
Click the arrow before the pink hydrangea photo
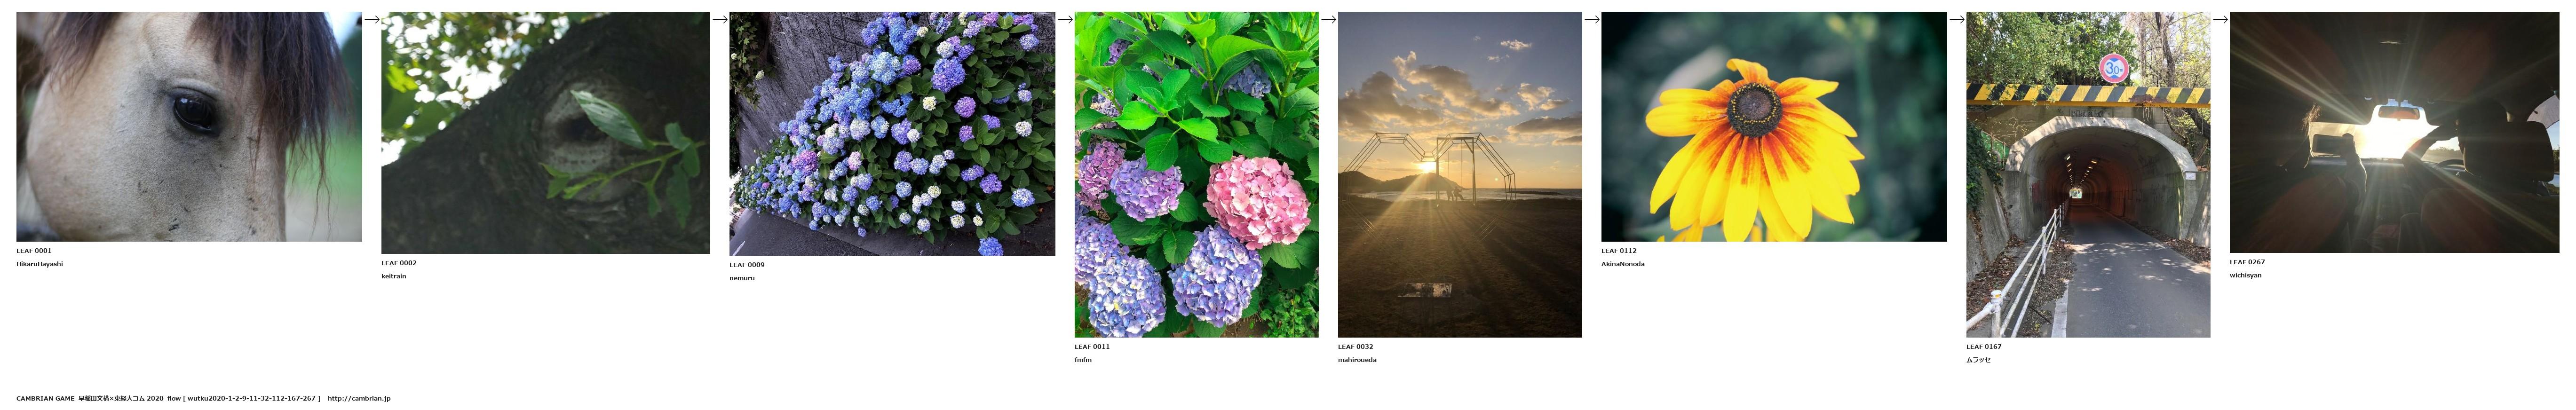coord(1065,19)
